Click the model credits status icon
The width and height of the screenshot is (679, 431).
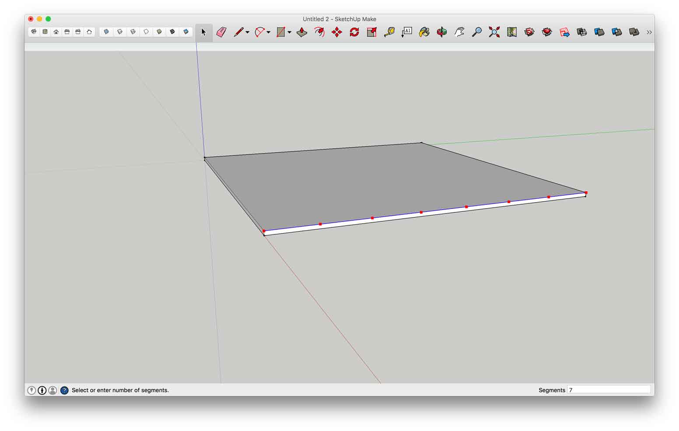click(x=42, y=390)
